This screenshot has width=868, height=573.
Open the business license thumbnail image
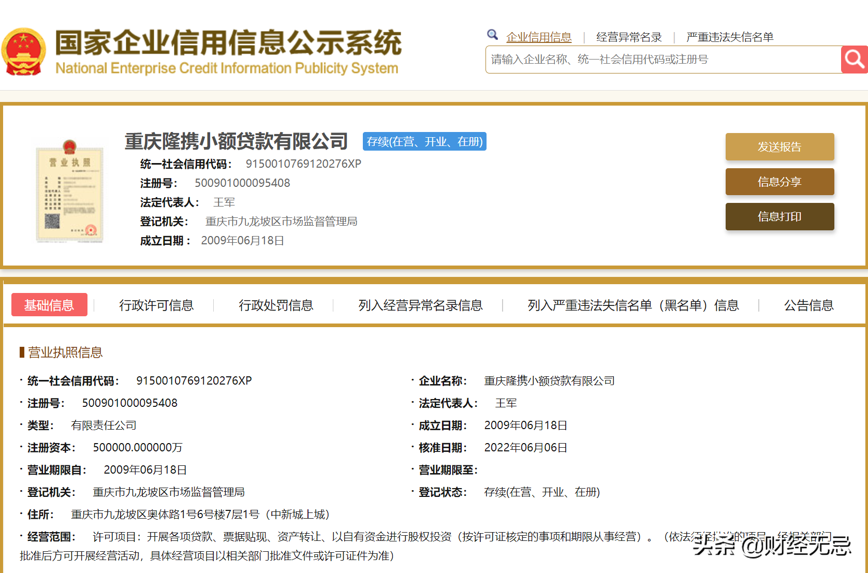click(x=70, y=191)
